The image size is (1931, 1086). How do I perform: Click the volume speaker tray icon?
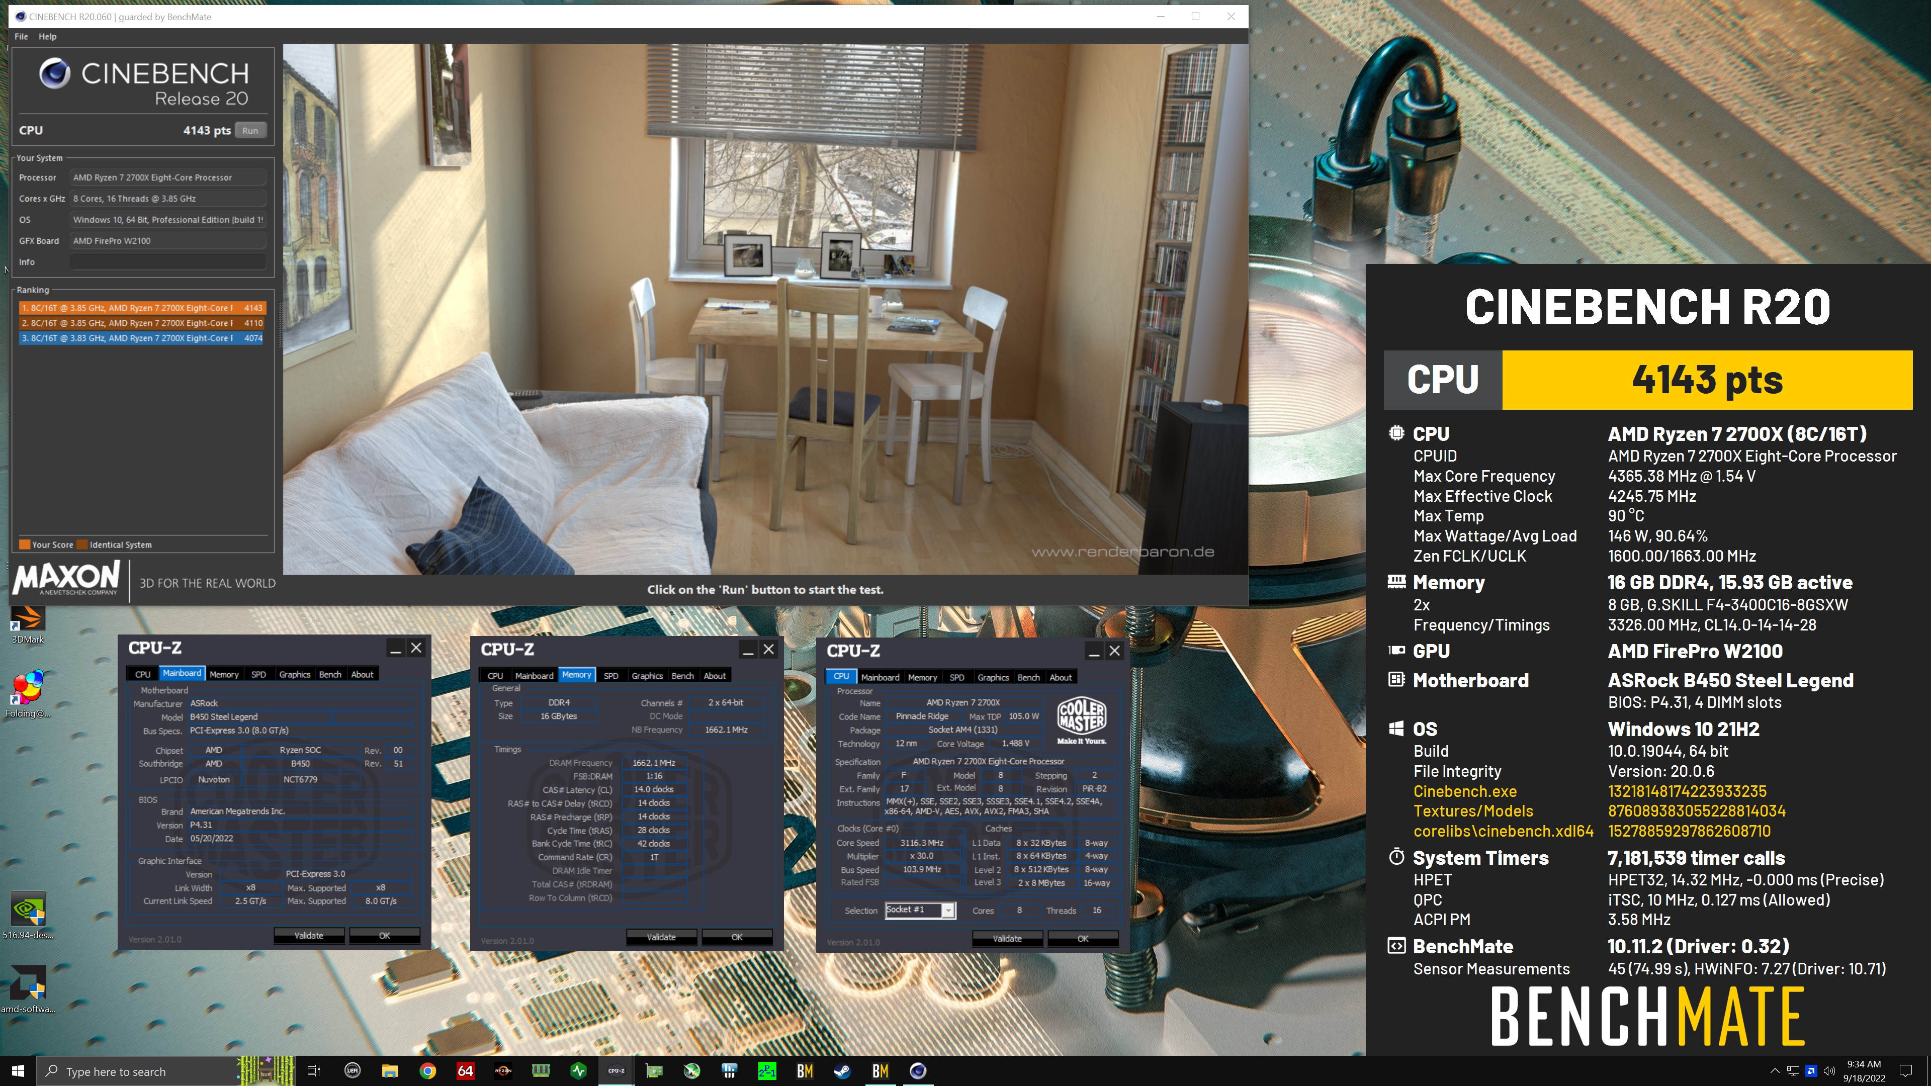pos(1830,1071)
